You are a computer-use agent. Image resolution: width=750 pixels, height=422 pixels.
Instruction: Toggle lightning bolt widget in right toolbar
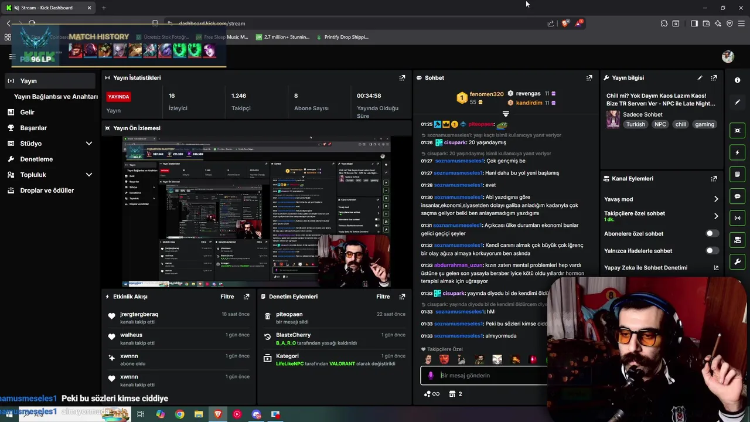coord(737,152)
